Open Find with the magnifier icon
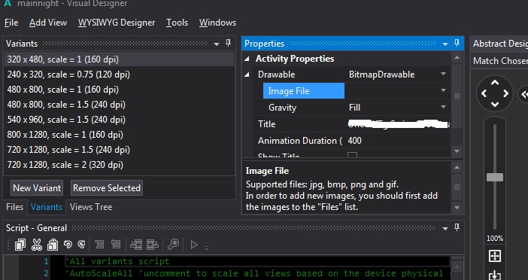Viewport: 528px width, 280px height. (174, 245)
